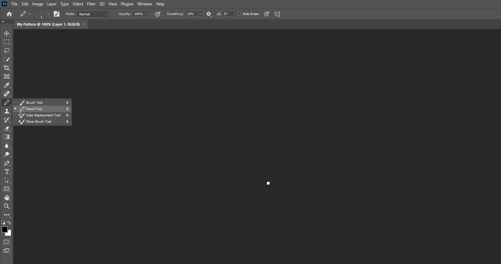Select the Clone Stamp tool
The width and height of the screenshot is (501, 264).
pos(7,111)
